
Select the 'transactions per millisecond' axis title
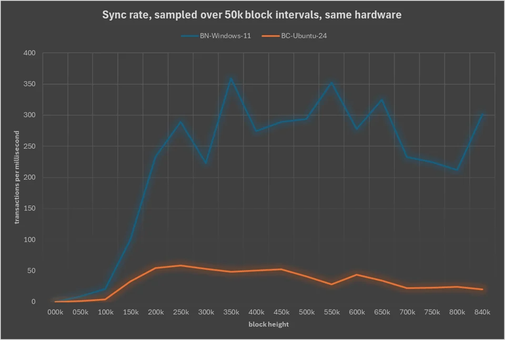pyautogui.click(x=17, y=177)
